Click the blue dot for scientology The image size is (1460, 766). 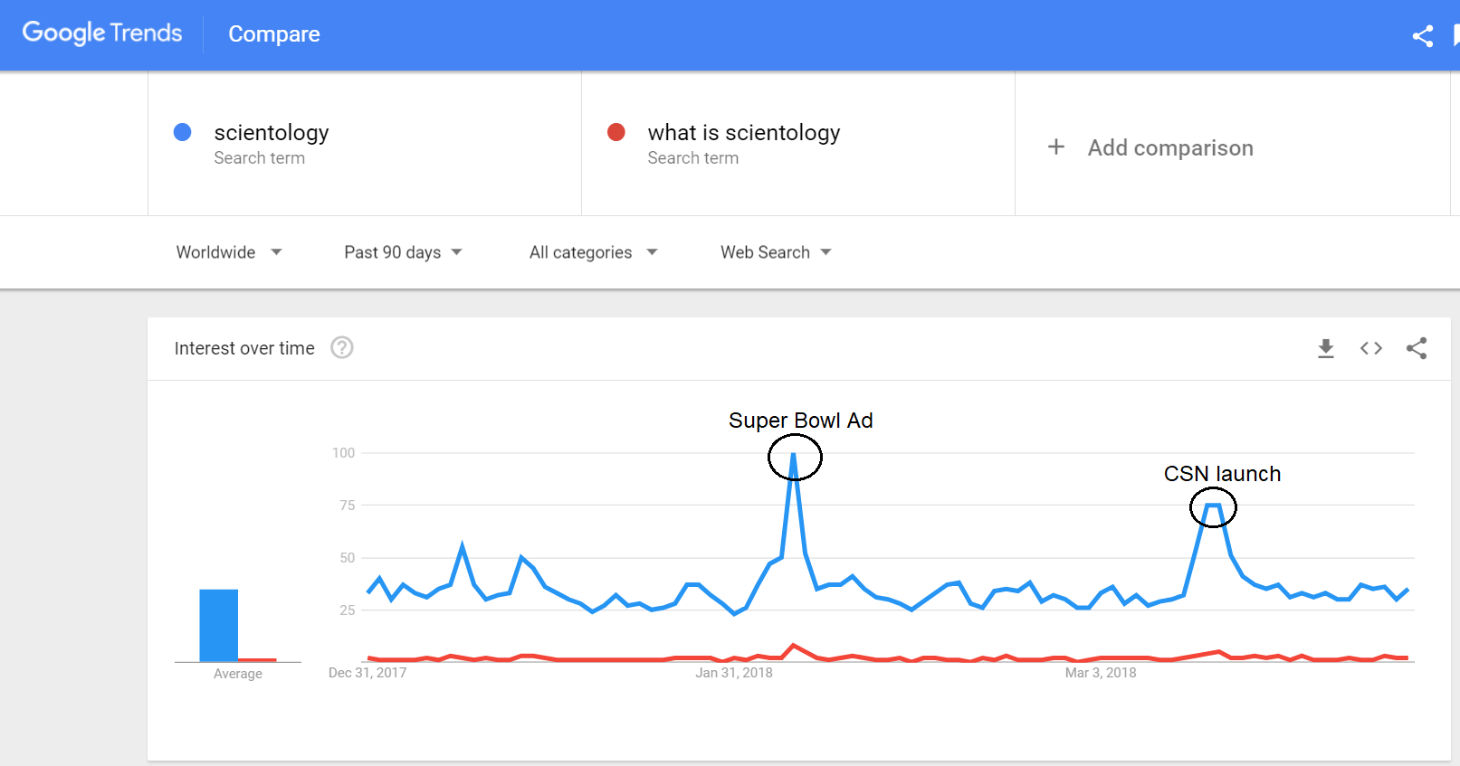tap(182, 132)
